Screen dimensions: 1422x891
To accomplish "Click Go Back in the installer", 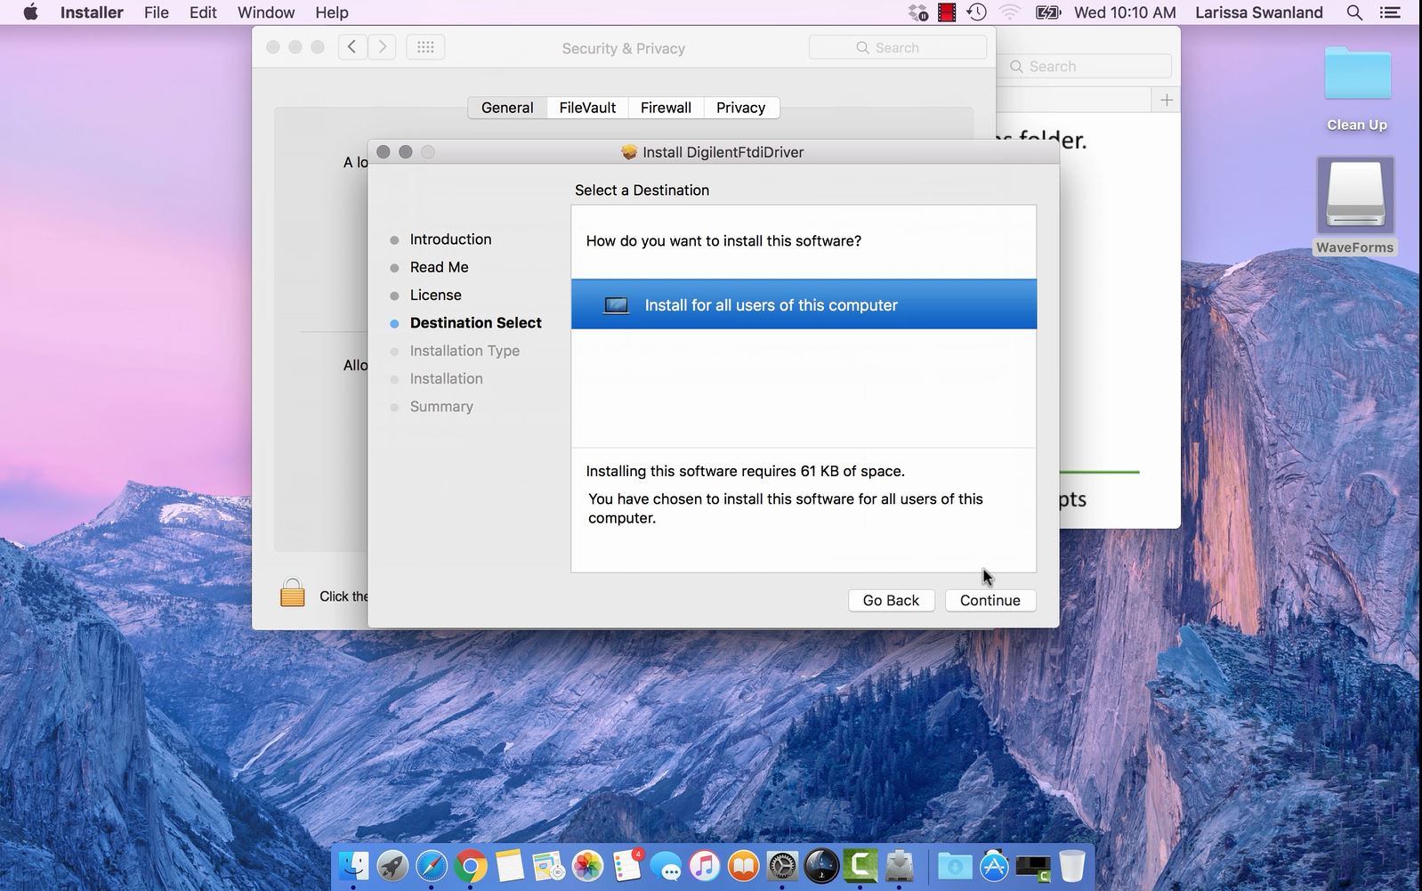I will [891, 600].
